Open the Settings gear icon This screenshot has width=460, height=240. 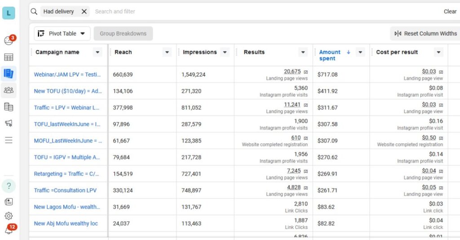tap(9, 216)
